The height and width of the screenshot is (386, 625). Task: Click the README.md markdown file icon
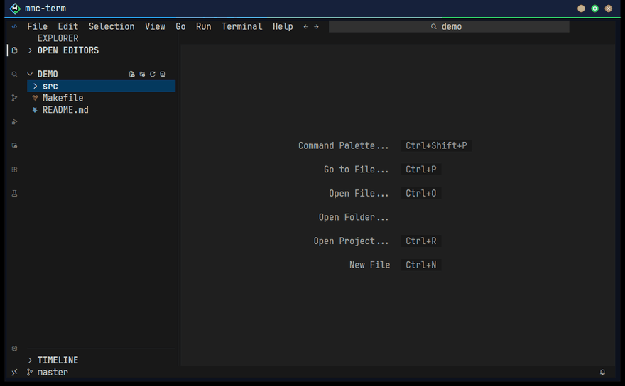tap(35, 110)
